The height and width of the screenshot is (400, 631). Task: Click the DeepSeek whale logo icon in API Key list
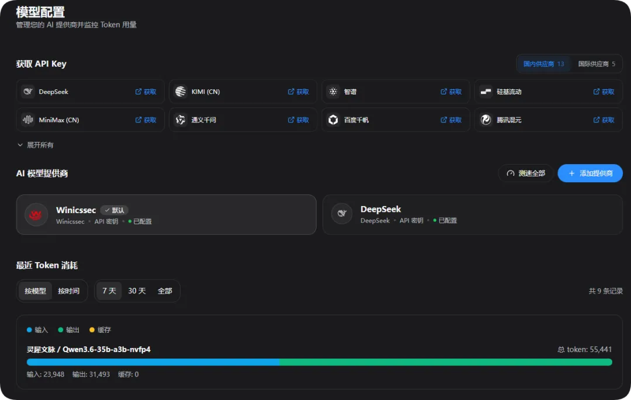28,92
